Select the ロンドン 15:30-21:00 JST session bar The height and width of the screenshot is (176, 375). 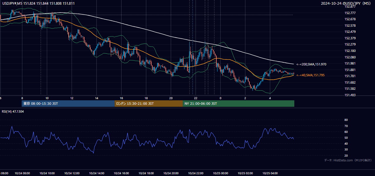pyautogui.click(x=149, y=104)
